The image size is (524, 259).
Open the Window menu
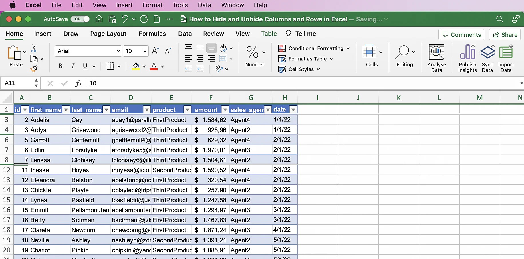[x=232, y=5]
